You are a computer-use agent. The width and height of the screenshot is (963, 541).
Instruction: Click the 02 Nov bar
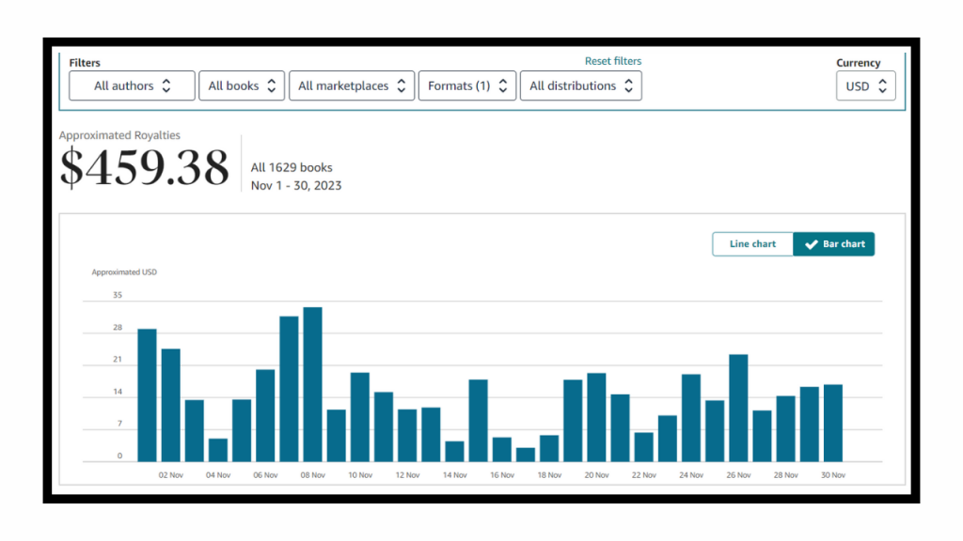coord(170,405)
